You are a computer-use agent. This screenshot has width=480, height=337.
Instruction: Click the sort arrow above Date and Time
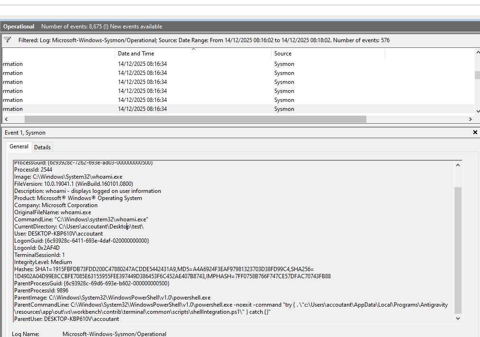pos(193,49)
